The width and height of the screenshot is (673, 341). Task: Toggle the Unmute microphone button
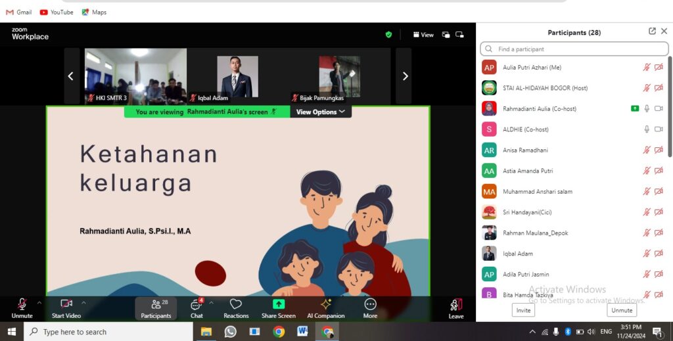pyautogui.click(x=22, y=304)
